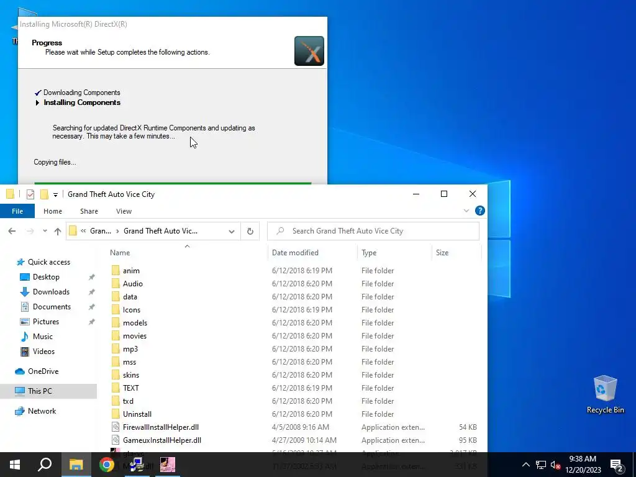Select the Icons folder
Screen dimensions: 636x477
pyautogui.click(x=132, y=309)
